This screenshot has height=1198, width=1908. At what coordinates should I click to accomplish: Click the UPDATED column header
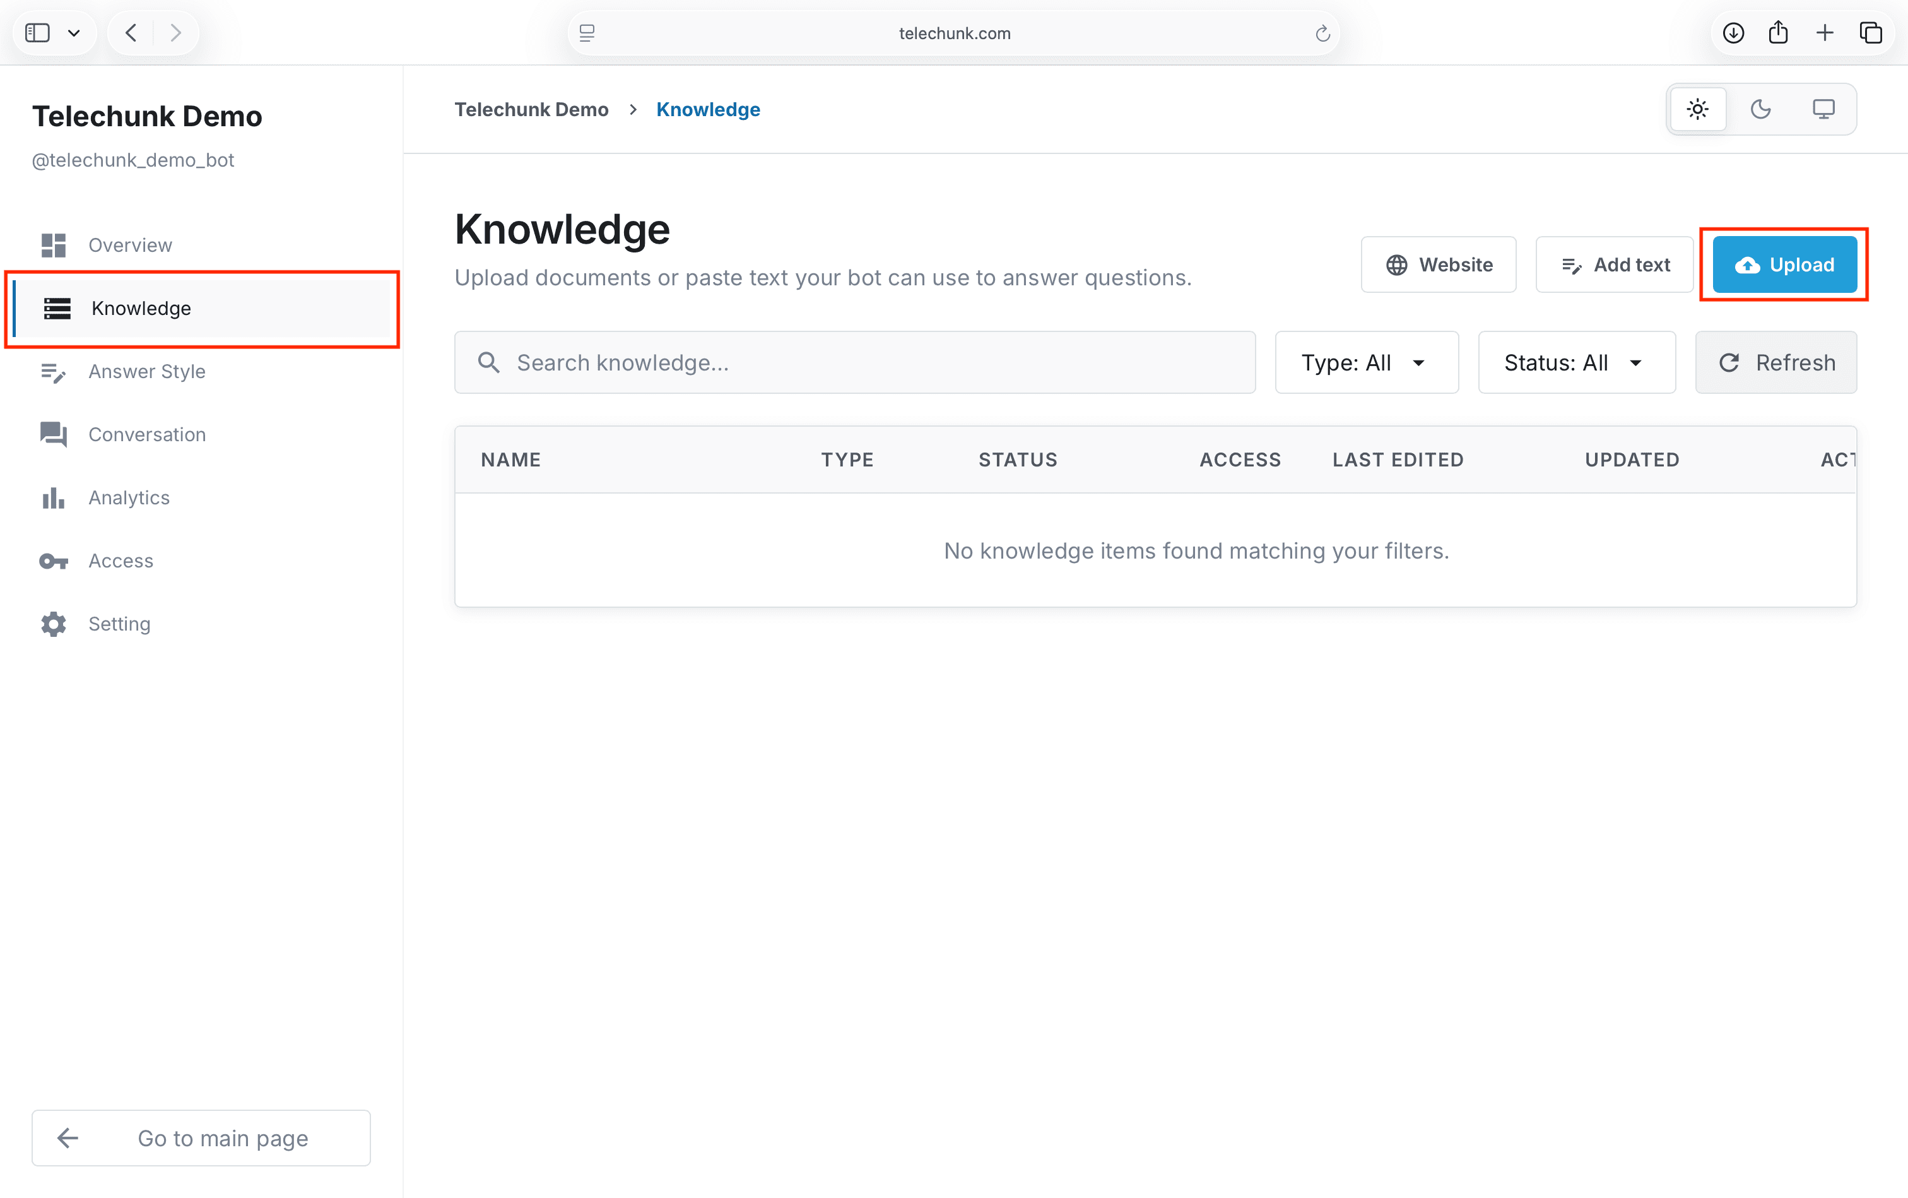click(x=1632, y=460)
